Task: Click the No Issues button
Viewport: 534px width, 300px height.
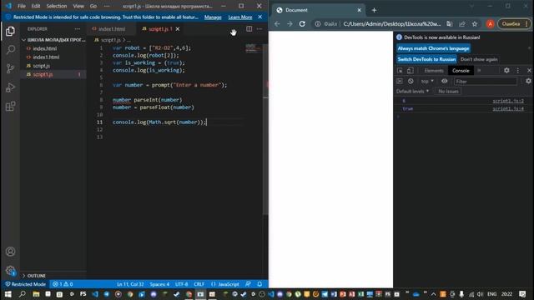Action: [x=448, y=91]
